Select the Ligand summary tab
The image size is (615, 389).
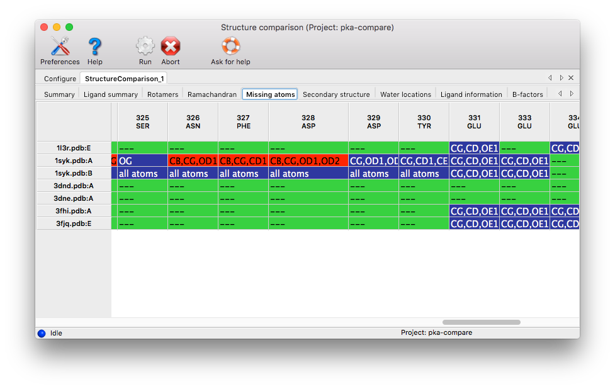tap(111, 94)
